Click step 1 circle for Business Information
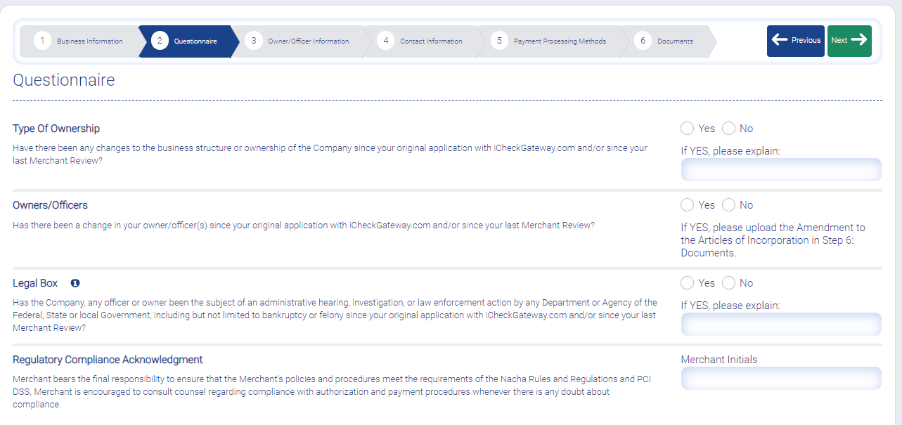 tap(42, 41)
